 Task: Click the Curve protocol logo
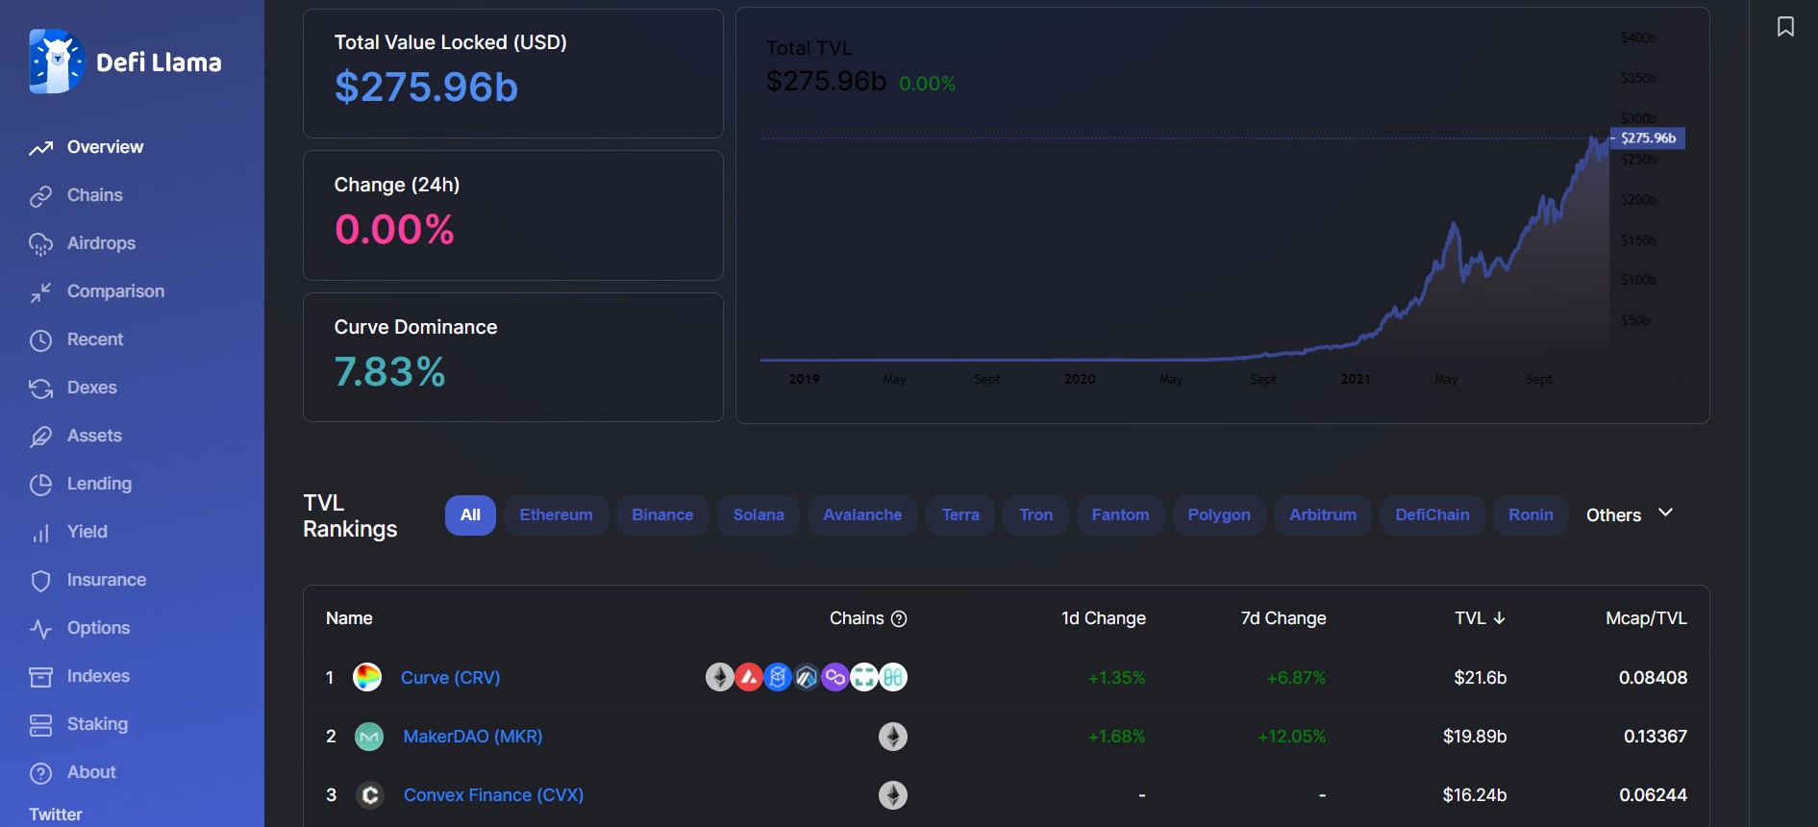pyautogui.click(x=367, y=677)
